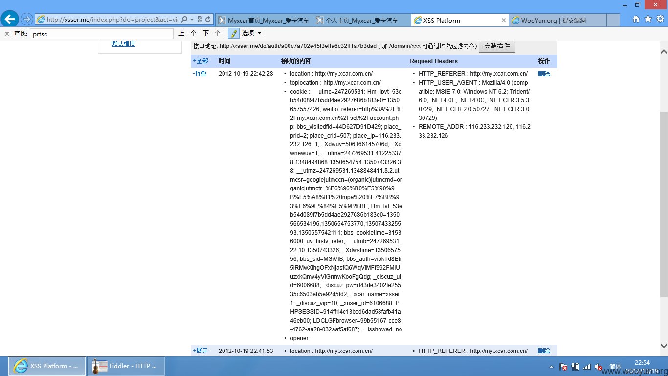Delete the 2012-10-19 22:41:53 record

pos(544,351)
